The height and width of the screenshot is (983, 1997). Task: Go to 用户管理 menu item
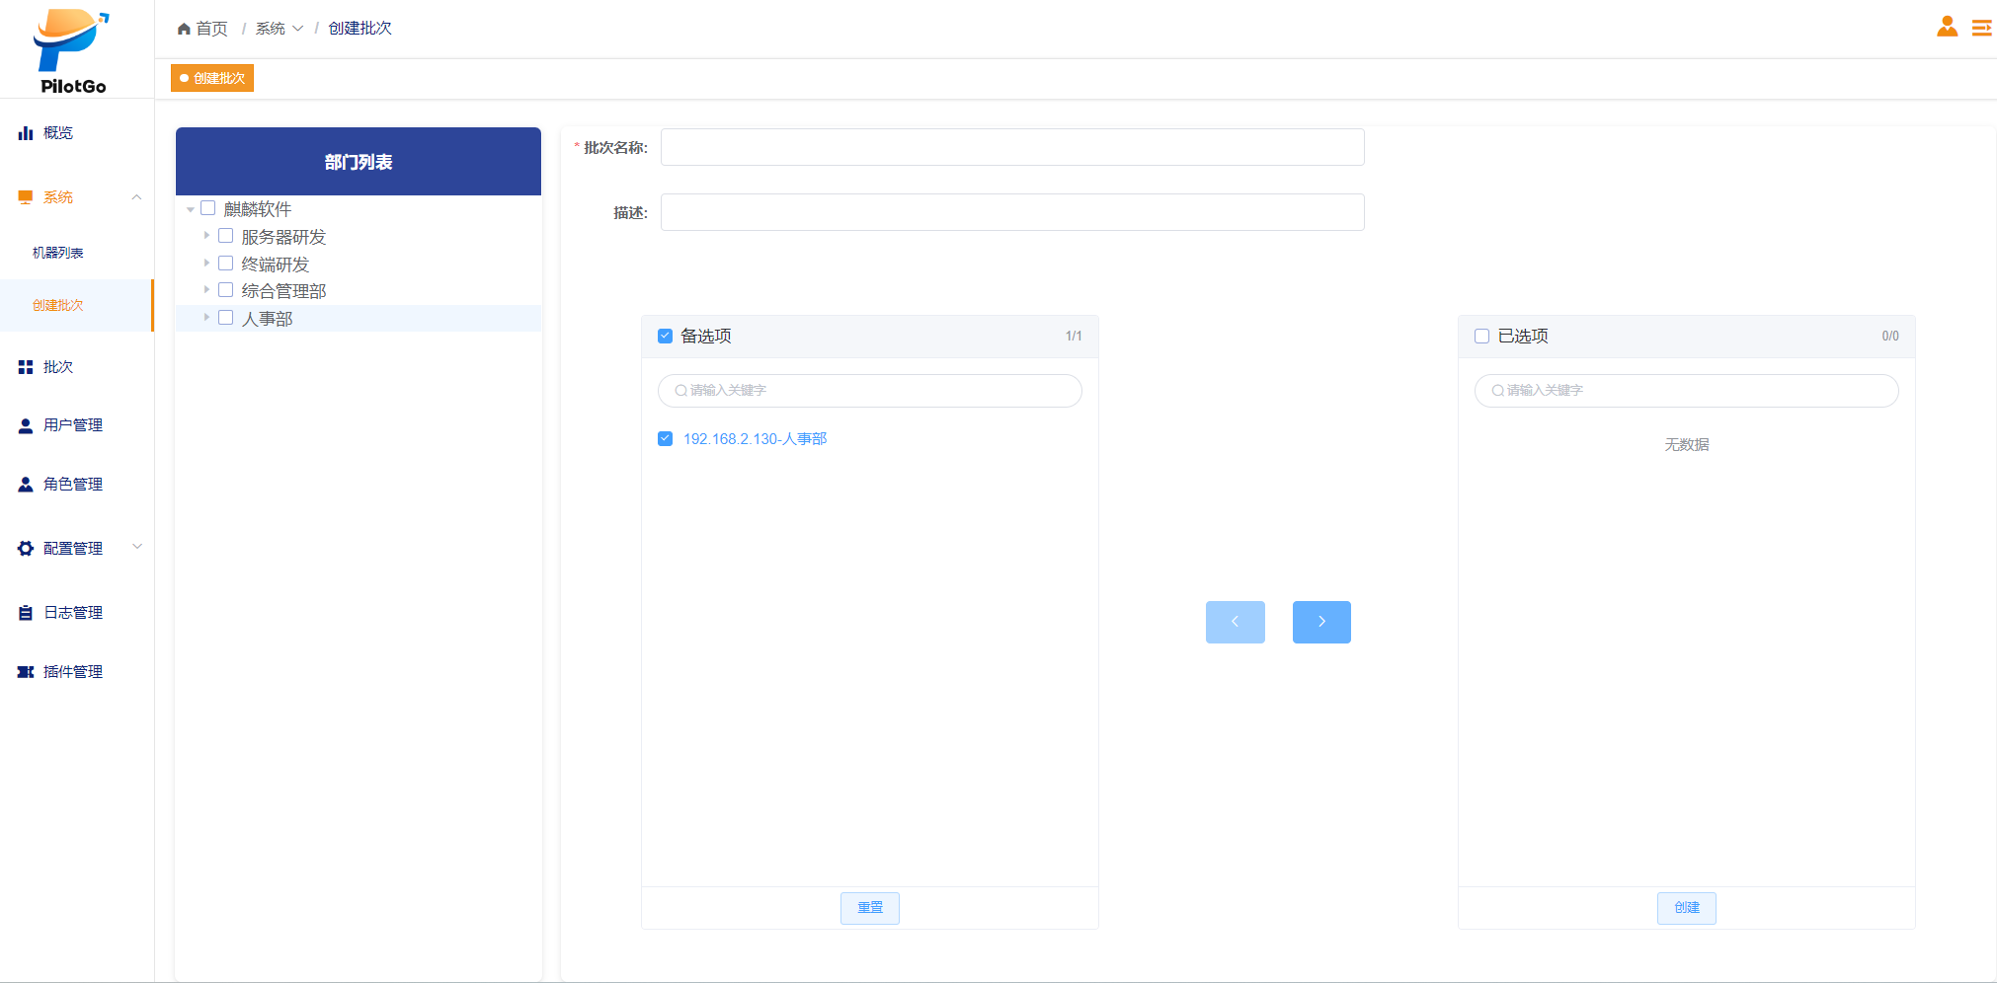pyautogui.click(x=73, y=425)
